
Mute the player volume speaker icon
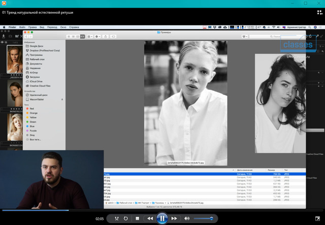click(x=187, y=218)
